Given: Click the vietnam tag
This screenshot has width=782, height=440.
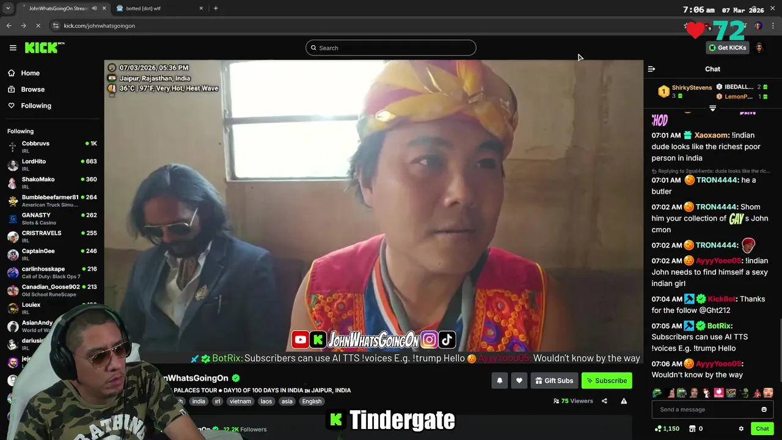Looking at the screenshot, I should [240, 402].
